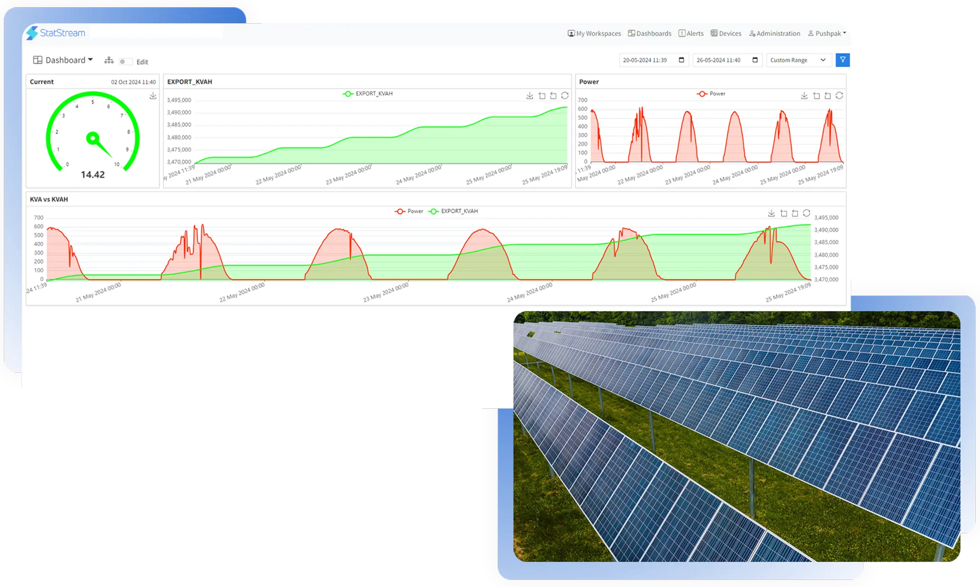
Task: Download the Power chart image
Action: tap(804, 96)
